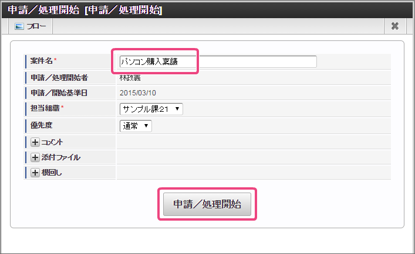Select the applicant name 林政義

point(130,77)
